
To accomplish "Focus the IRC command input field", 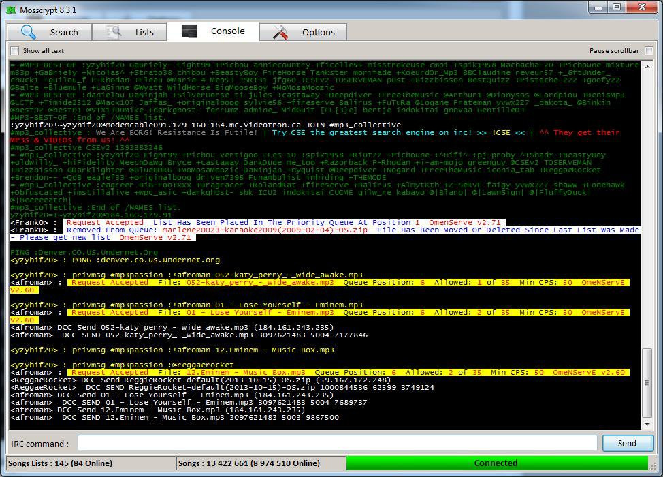I will [338, 444].
